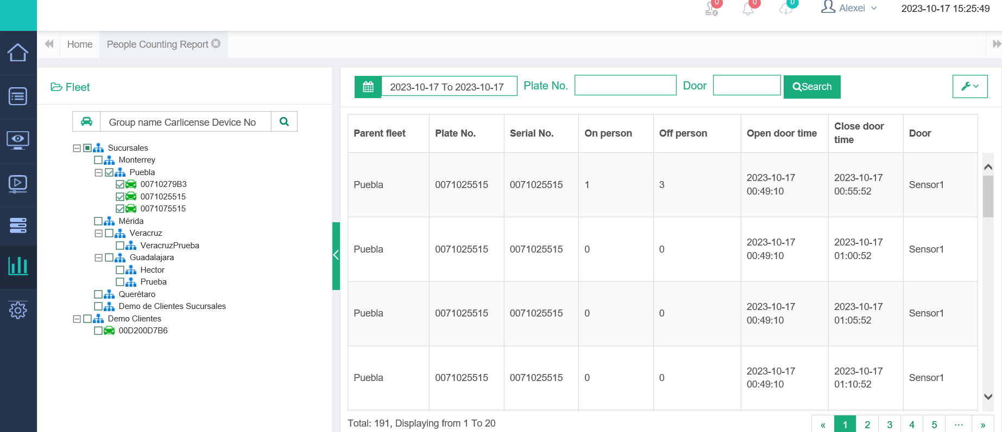
Task: Open the settings gear in sidebar
Action: (x=18, y=310)
